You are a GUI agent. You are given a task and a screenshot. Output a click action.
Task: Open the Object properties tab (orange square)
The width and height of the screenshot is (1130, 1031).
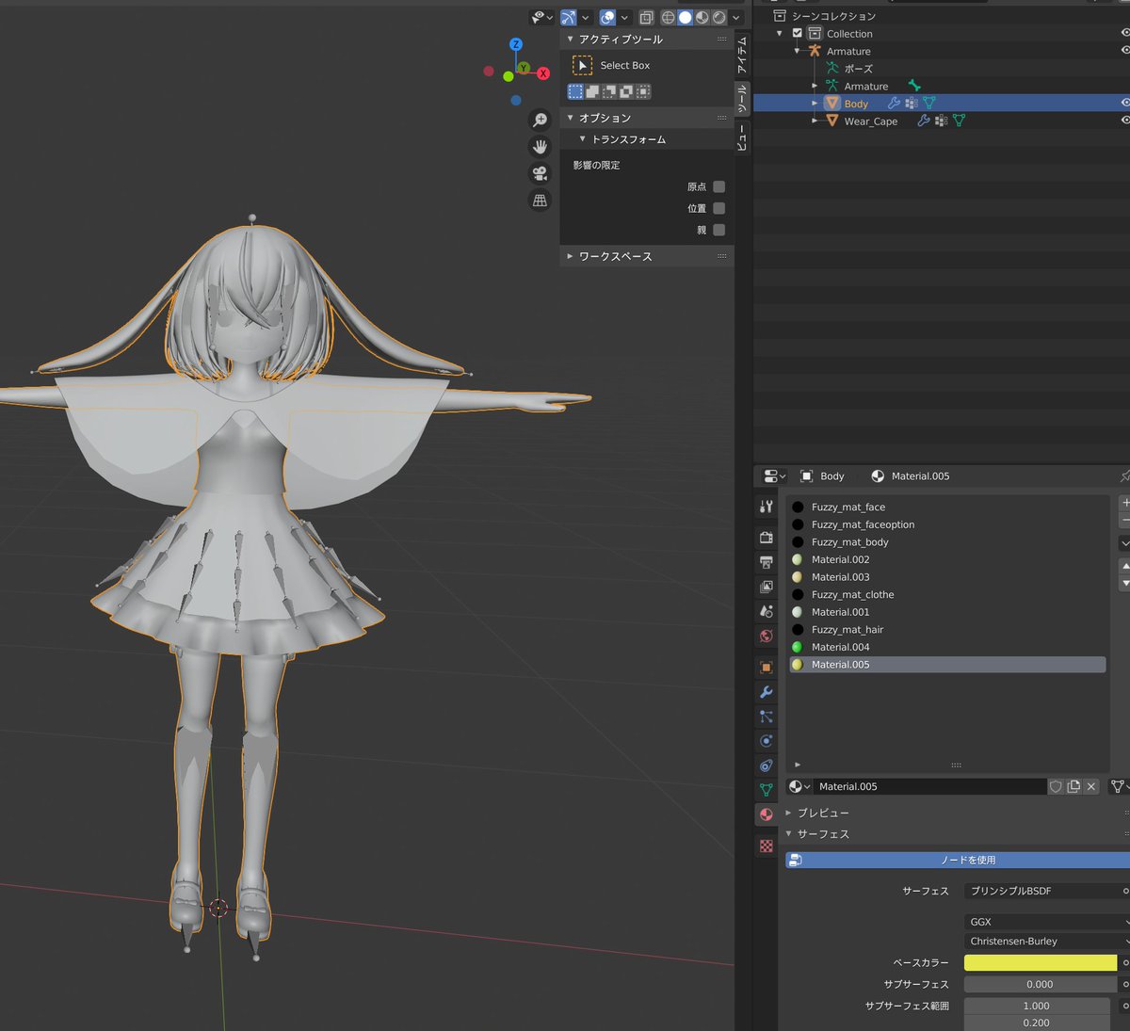(x=767, y=668)
